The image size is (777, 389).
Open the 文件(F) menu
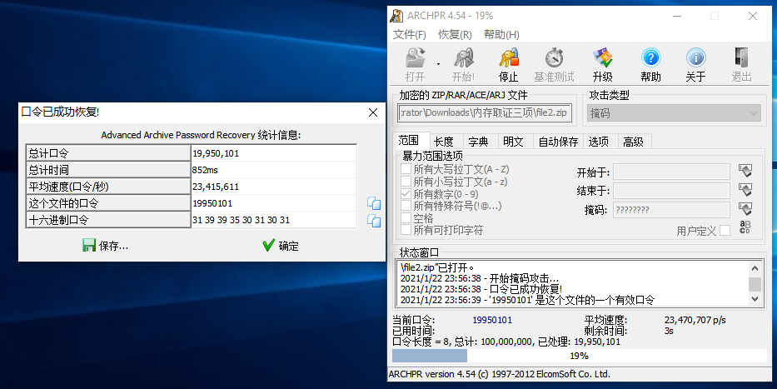tap(409, 35)
